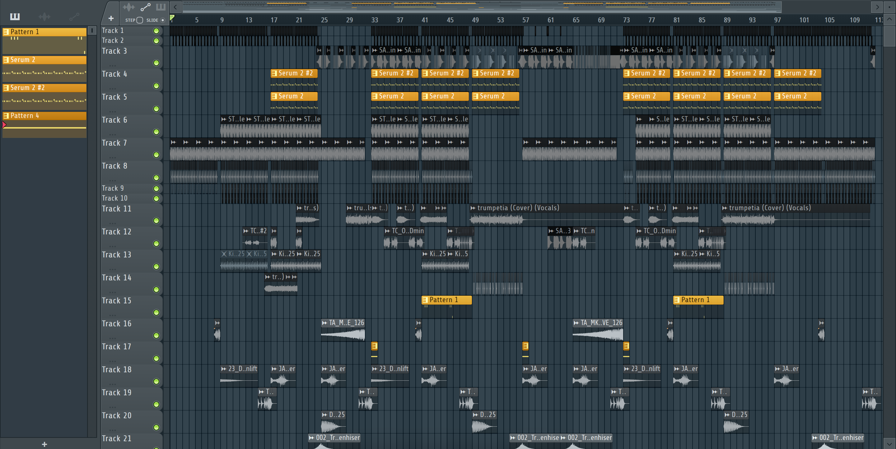This screenshot has width=896, height=449.
Task: Mute Track 1 with its green LED
Action: pos(156,31)
